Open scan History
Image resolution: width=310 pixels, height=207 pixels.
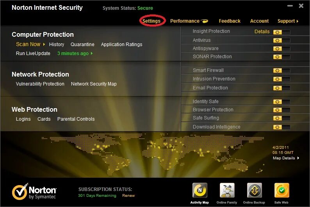click(x=57, y=45)
